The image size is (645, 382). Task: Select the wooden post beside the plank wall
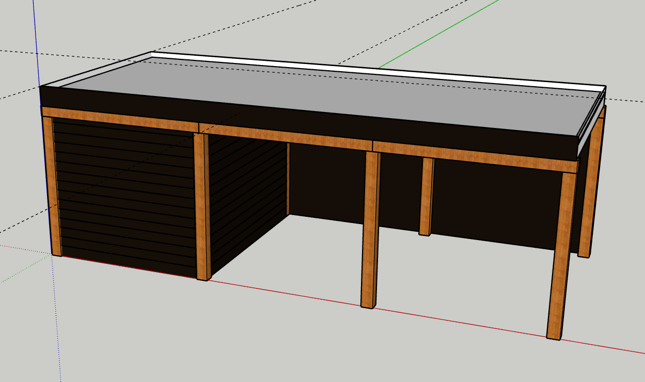coord(200,206)
